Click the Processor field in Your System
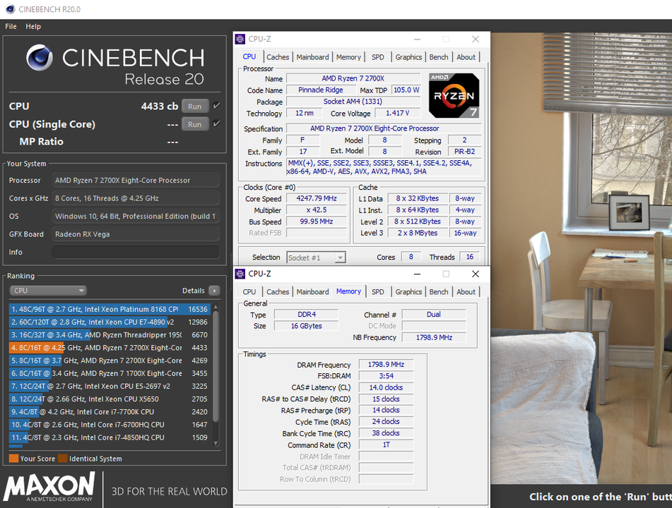Screen dimensions: 672x508 (136, 180)
